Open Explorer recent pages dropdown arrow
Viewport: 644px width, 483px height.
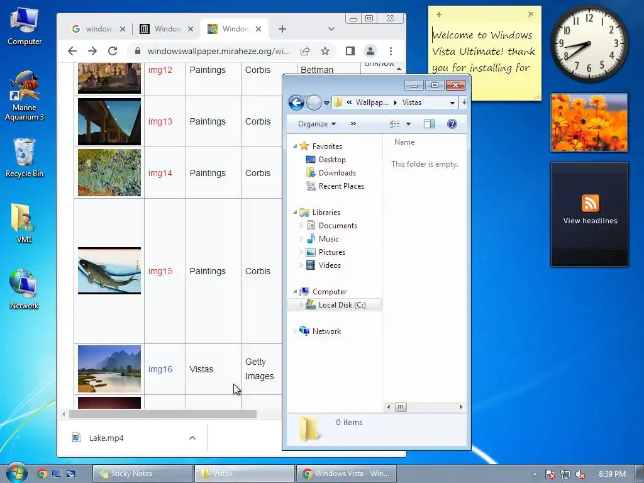click(326, 103)
